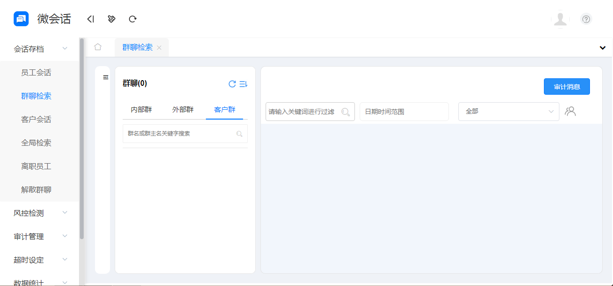This screenshot has width=613, height=286.
Task: Select the 外部群 tab
Action: pyautogui.click(x=182, y=108)
